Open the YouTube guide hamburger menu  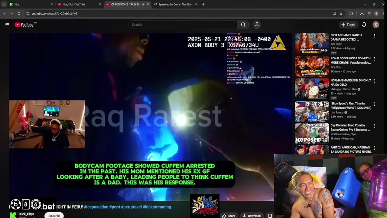point(7,25)
